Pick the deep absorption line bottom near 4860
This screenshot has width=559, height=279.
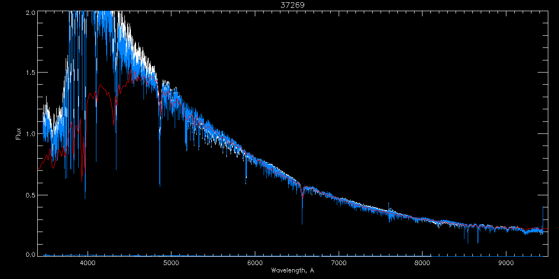(x=160, y=185)
